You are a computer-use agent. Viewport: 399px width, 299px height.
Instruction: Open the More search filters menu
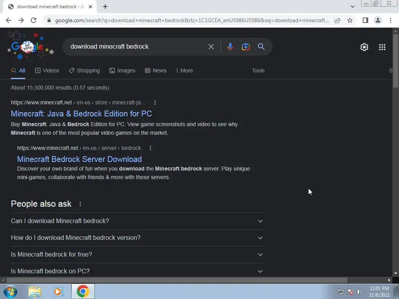coord(184,71)
